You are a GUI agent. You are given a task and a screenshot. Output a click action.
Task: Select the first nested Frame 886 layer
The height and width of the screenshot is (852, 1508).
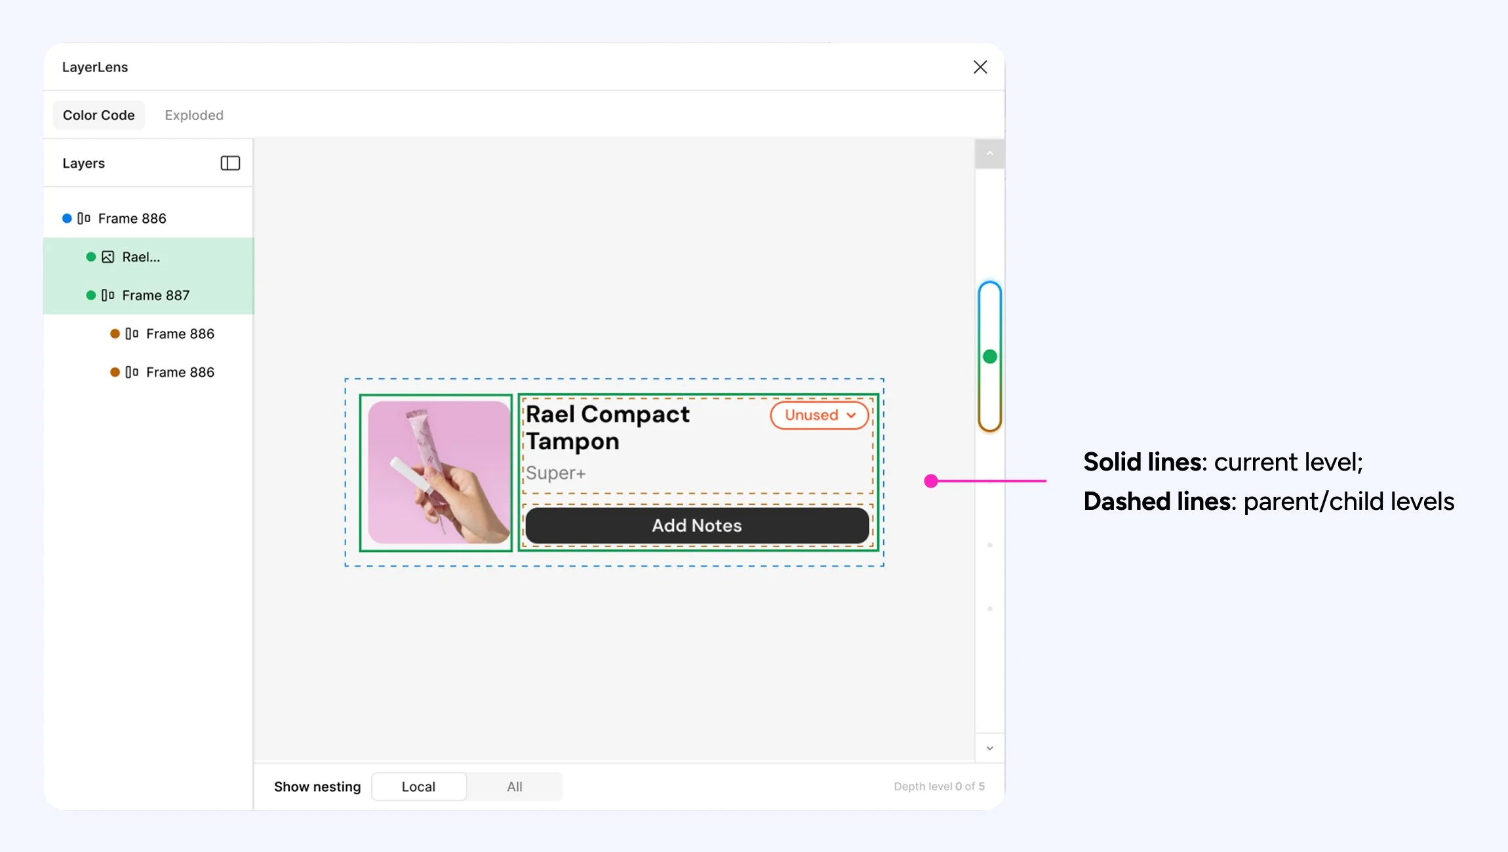180,334
